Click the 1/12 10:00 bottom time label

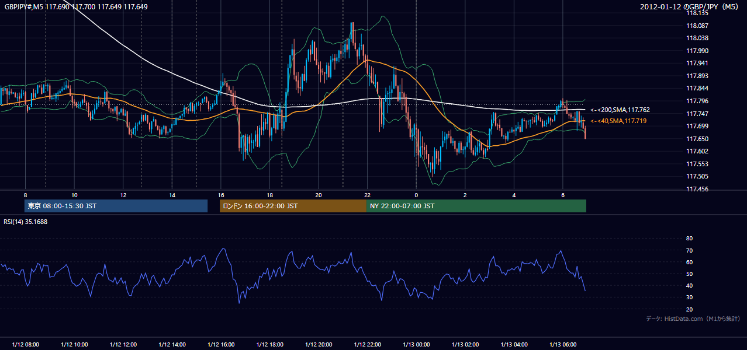pos(74,345)
